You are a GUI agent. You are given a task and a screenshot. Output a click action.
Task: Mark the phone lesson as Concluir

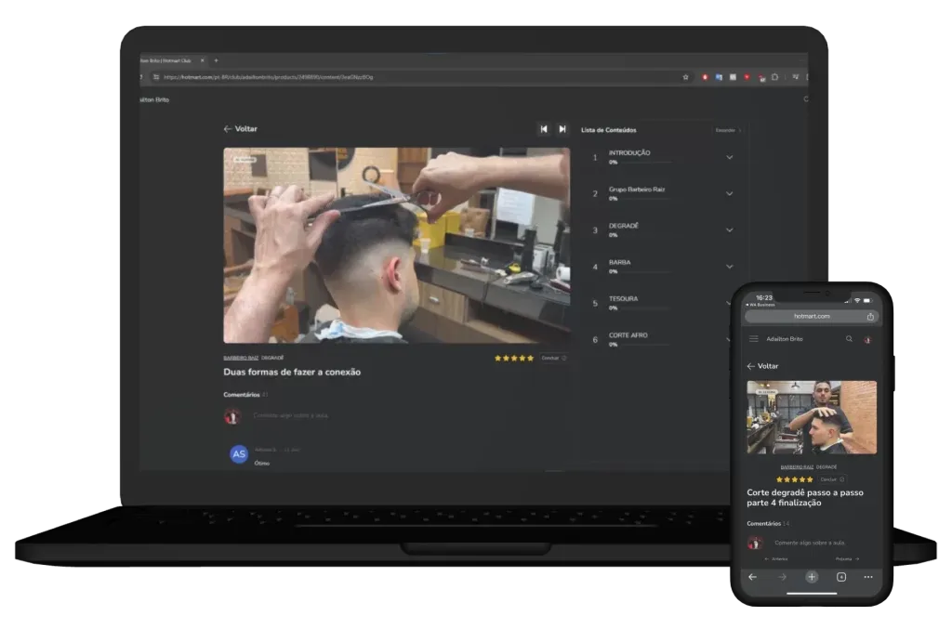pyautogui.click(x=832, y=479)
